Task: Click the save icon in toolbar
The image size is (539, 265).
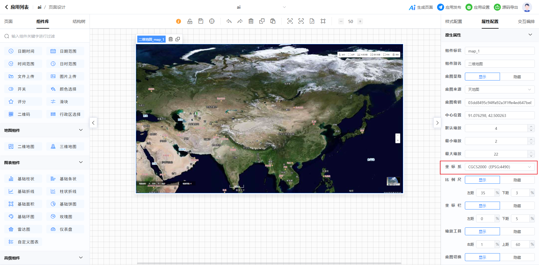Action: click(x=201, y=21)
